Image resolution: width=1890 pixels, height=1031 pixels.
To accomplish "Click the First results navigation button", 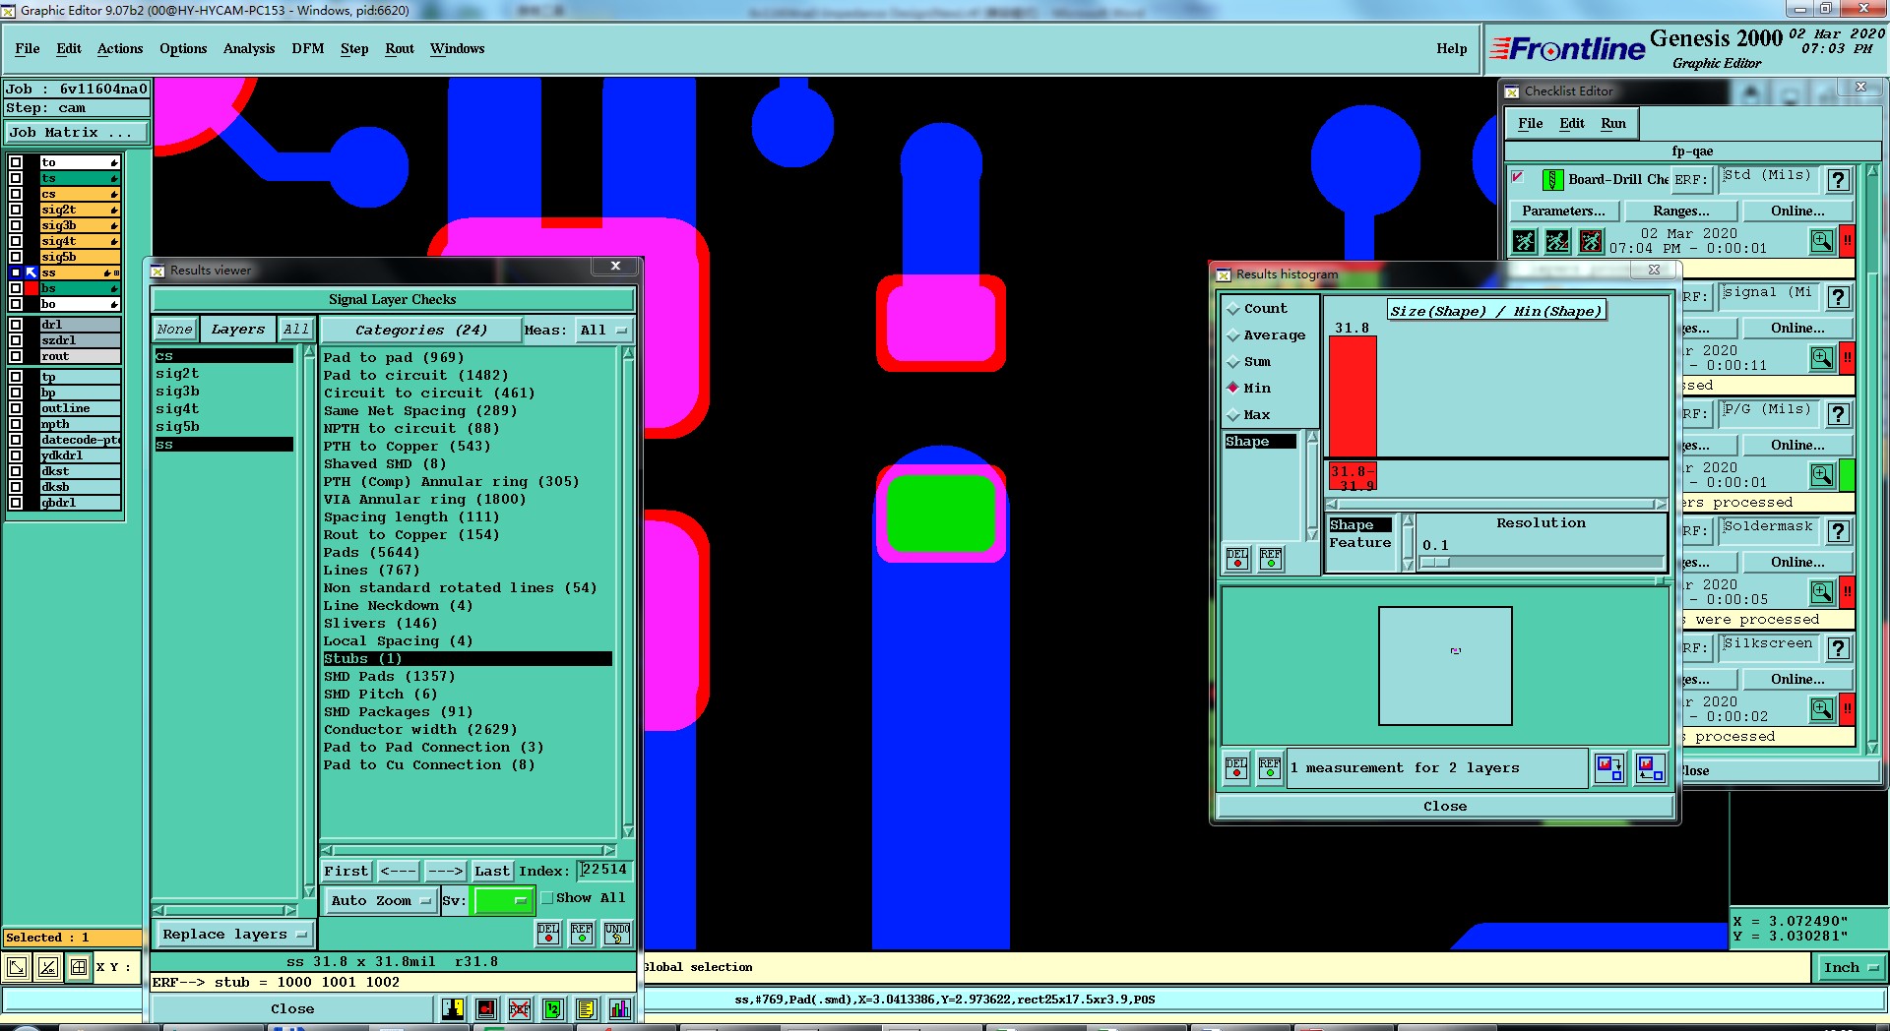I will [x=346, y=872].
